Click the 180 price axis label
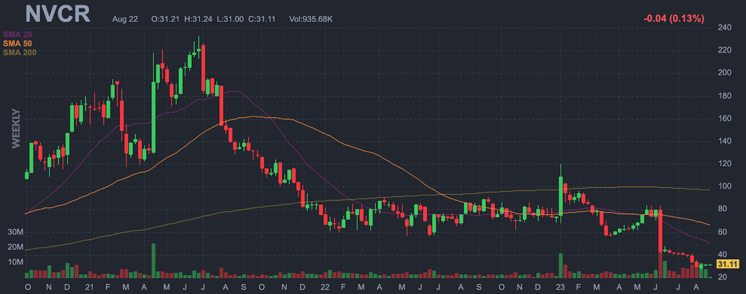Viewport: 746px width, 294px height. [x=724, y=95]
